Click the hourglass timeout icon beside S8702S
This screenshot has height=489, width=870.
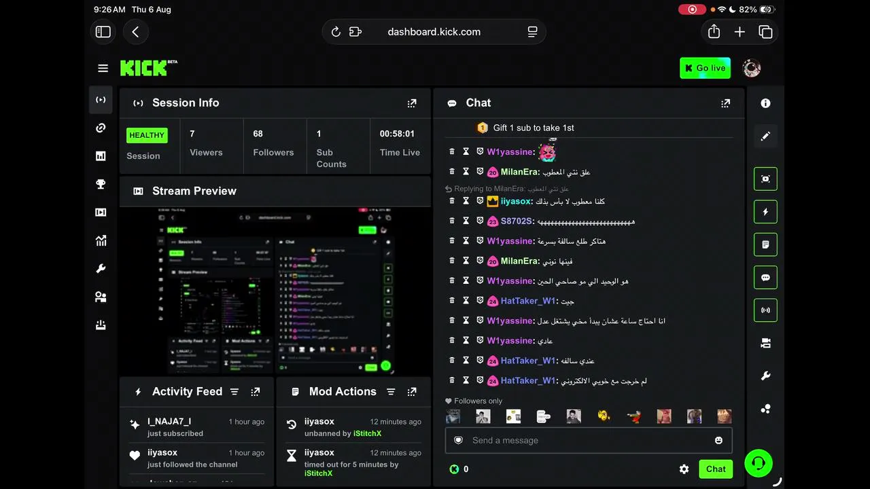(466, 221)
